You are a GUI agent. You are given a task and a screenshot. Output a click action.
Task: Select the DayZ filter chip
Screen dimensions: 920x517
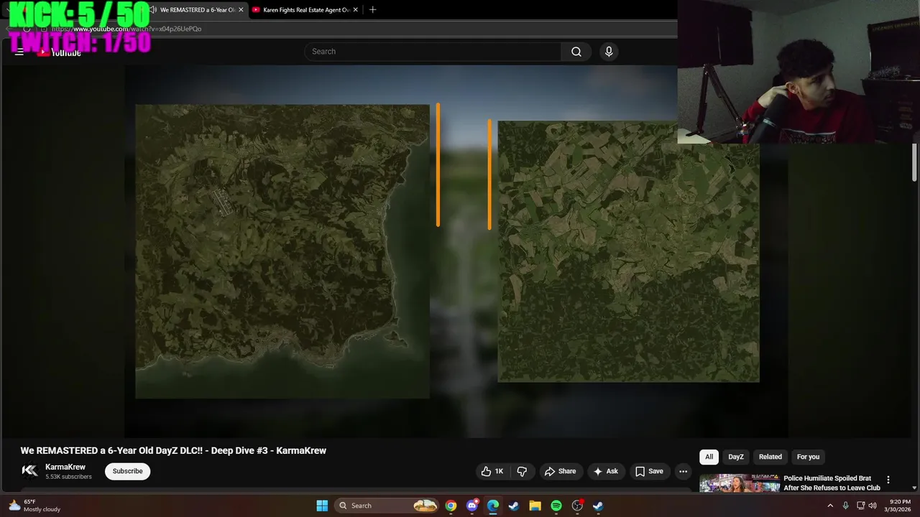pyautogui.click(x=736, y=457)
